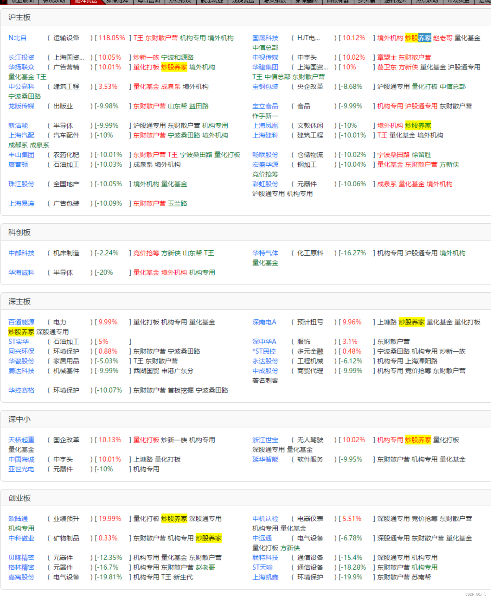Click the 玉兰路 tag beside 上海易连
This screenshot has height=599, width=491.
[x=177, y=203]
